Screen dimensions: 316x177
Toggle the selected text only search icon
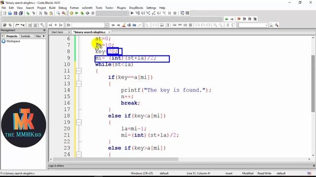(x=129, y=25)
